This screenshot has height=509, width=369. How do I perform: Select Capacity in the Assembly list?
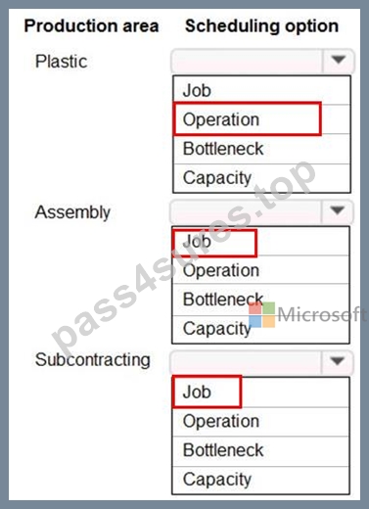260,329
